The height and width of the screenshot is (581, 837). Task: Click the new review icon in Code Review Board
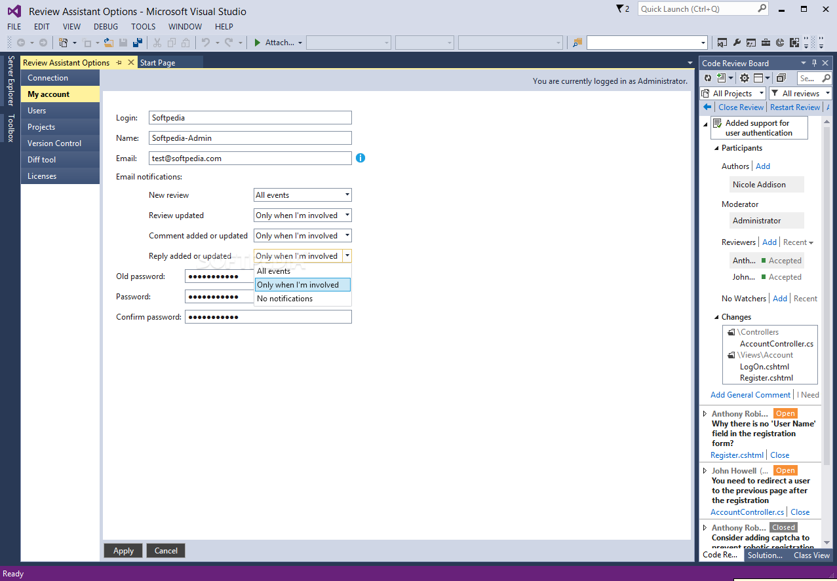pyautogui.click(x=722, y=78)
